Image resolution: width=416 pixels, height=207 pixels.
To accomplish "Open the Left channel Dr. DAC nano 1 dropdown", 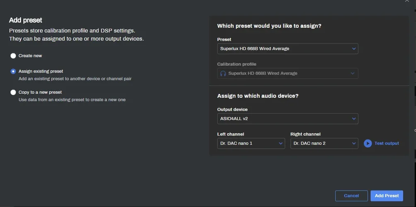I will click(x=251, y=144).
